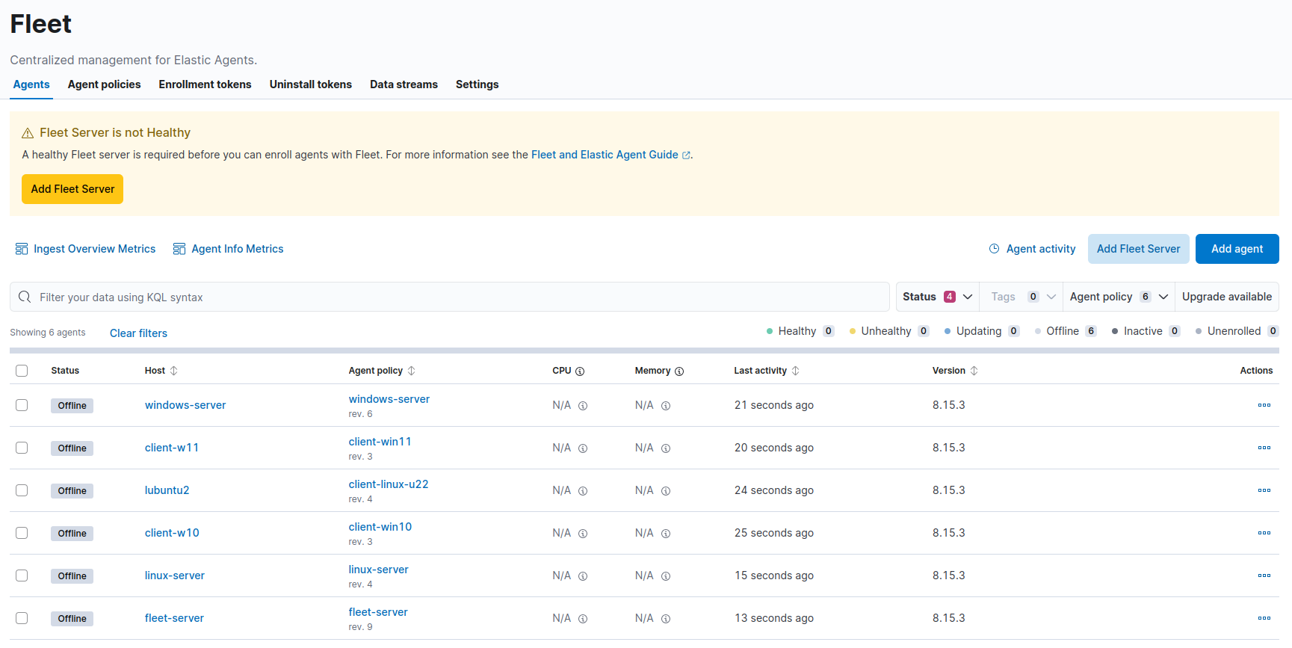Click the yellow Add Fleet Server button
The height and width of the screenshot is (648, 1292).
click(x=72, y=189)
